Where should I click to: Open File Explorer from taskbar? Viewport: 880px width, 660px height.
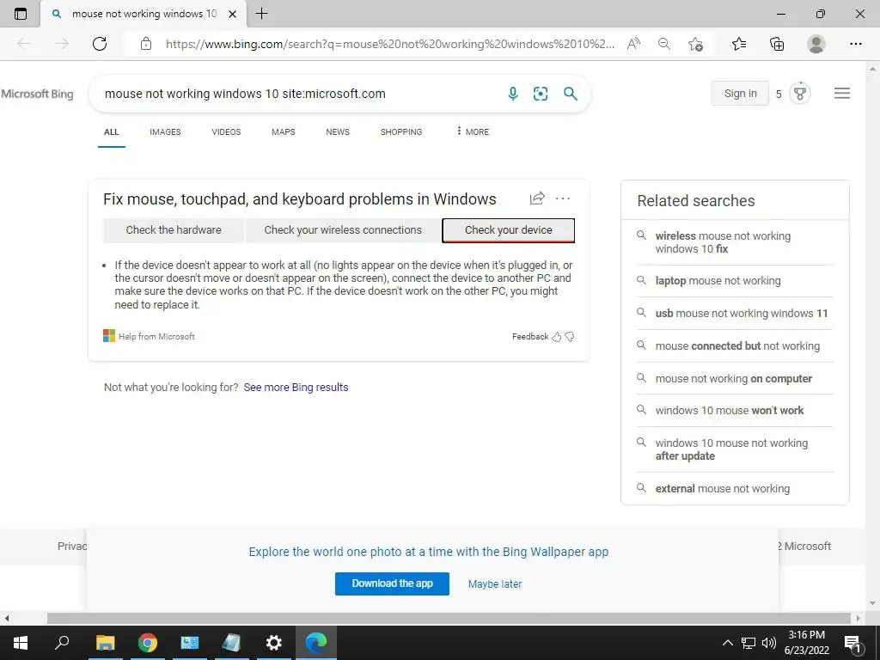(x=105, y=643)
